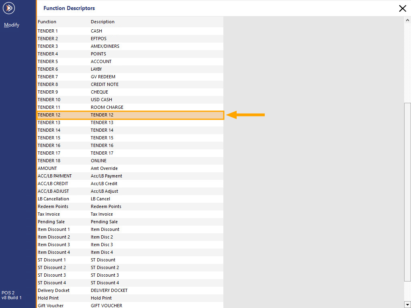Pick the Amt Override row
The height and width of the screenshot is (308, 411).
pyautogui.click(x=130, y=168)
